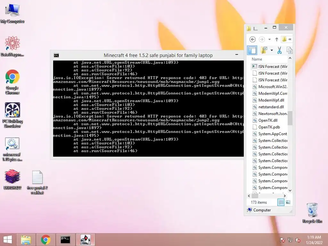Launch Google Chrome from the desktop
The width and height of the screenshot is (328, 246).
(x=12, y=82)
